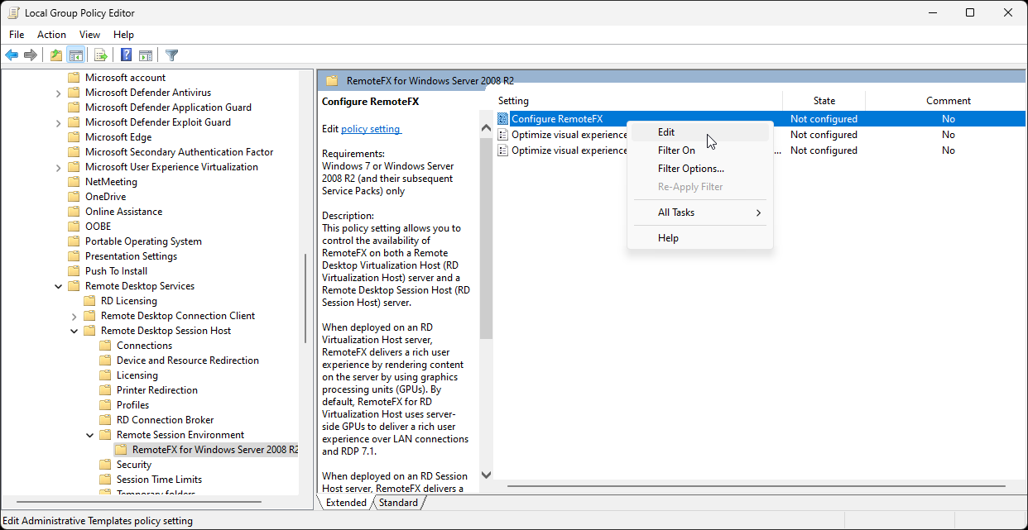Select Edit in the context menu
The height and width of the screenshot is (530, 1028).
click(x=666, y=131)
